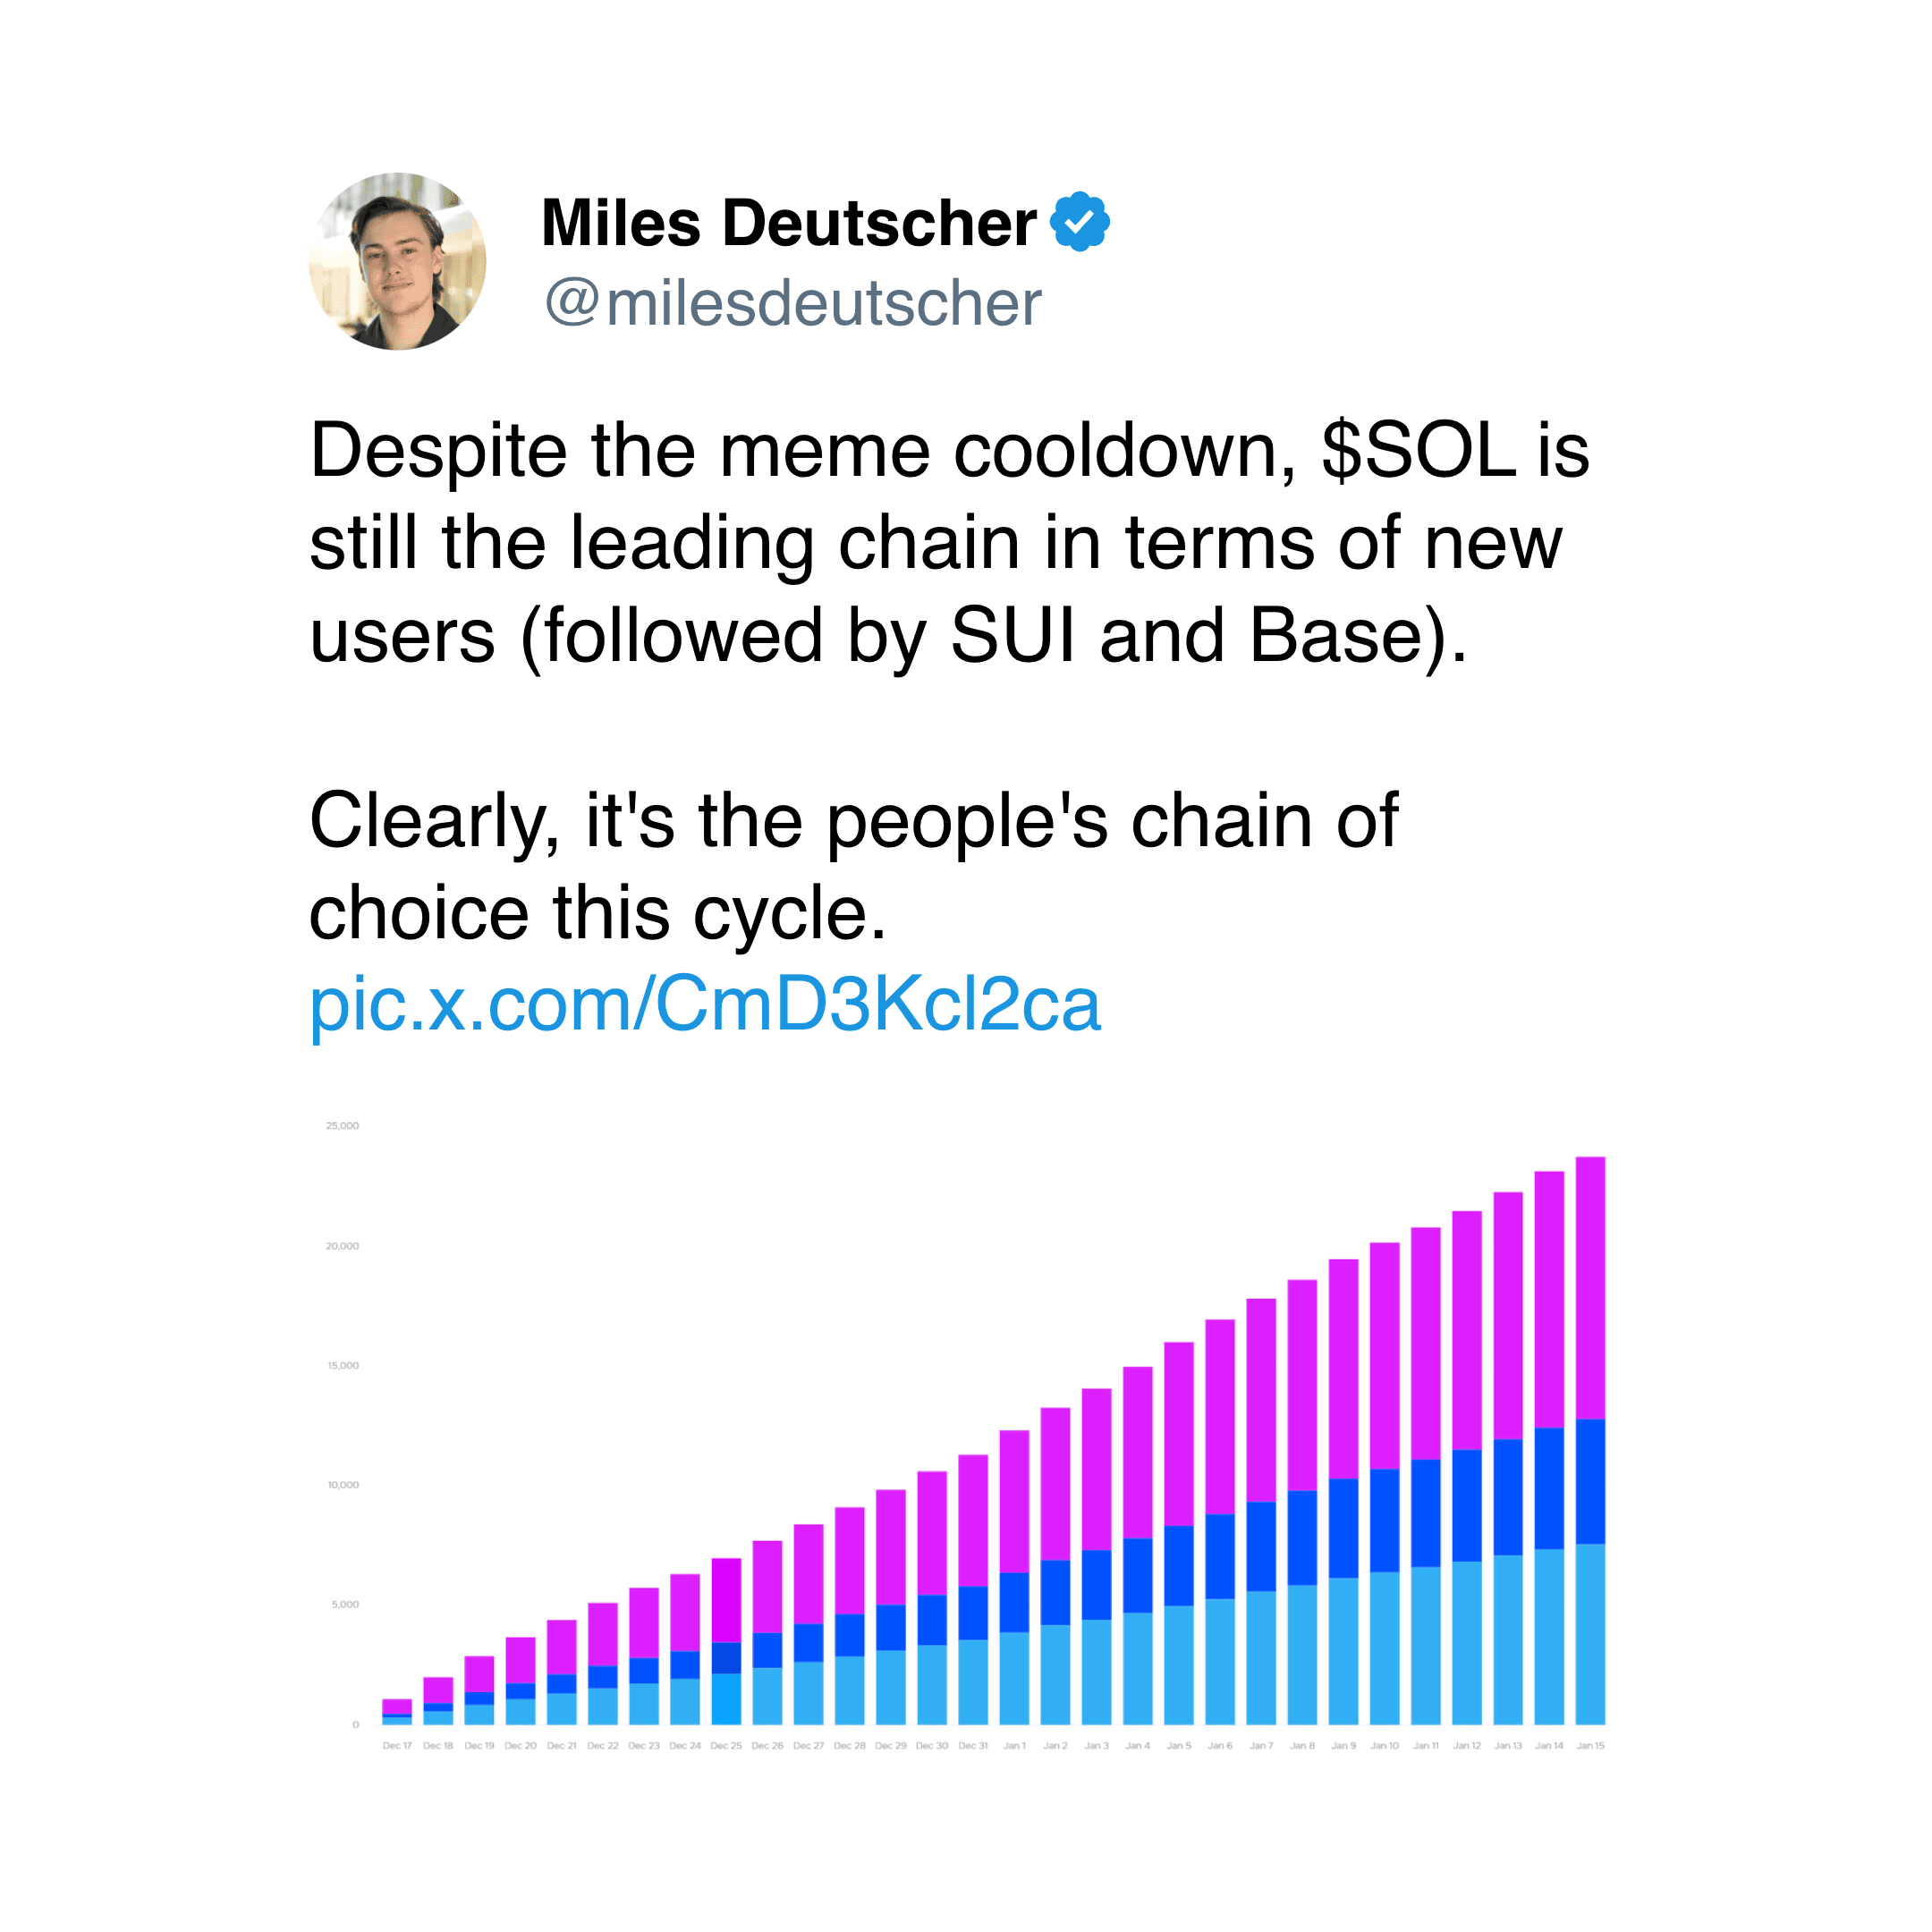The width and height of the screenshot is (1932, 1932).
Task: Click the Jan 8 bar's dark blue segment
Action: tap(1302, 1538)
